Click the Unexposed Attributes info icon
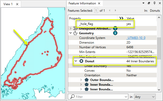 tap(115, 29)
